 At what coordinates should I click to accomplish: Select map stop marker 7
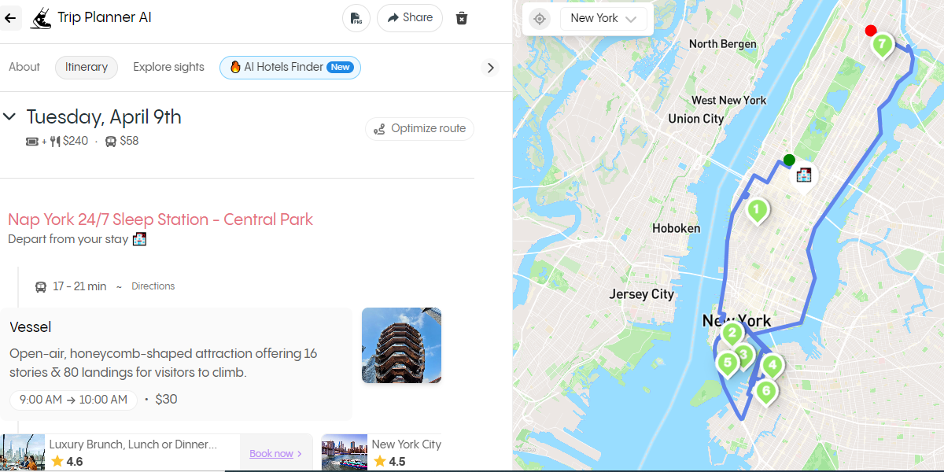point(882,45)
